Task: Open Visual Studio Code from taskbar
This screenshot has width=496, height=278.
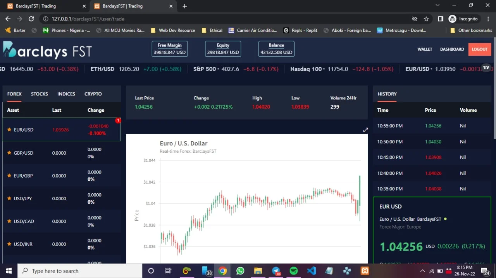Action: [312, 271]
